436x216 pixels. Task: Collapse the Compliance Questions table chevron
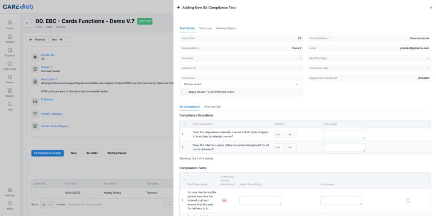pyautogui.click(x=184, y=124)
